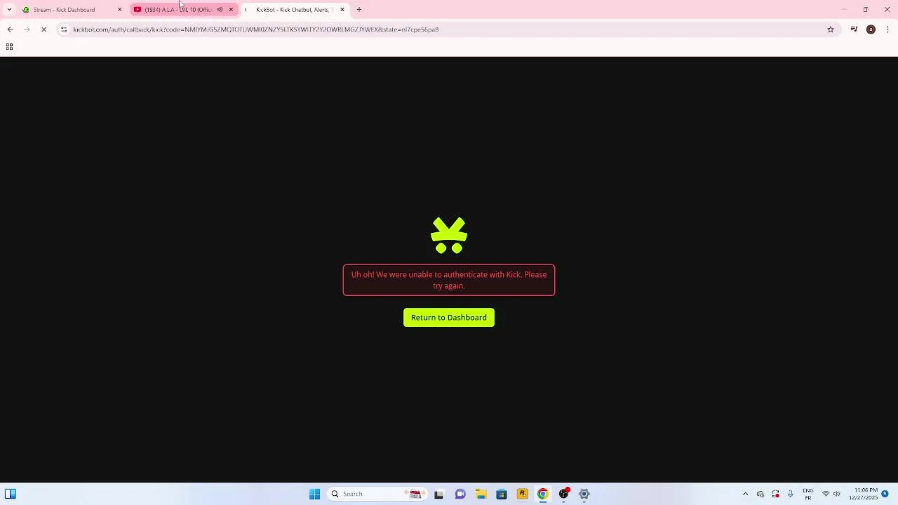This screenshot has width=898, height=505.
Task: Click the cloud sync status tray icon
Action: point(760,494)
